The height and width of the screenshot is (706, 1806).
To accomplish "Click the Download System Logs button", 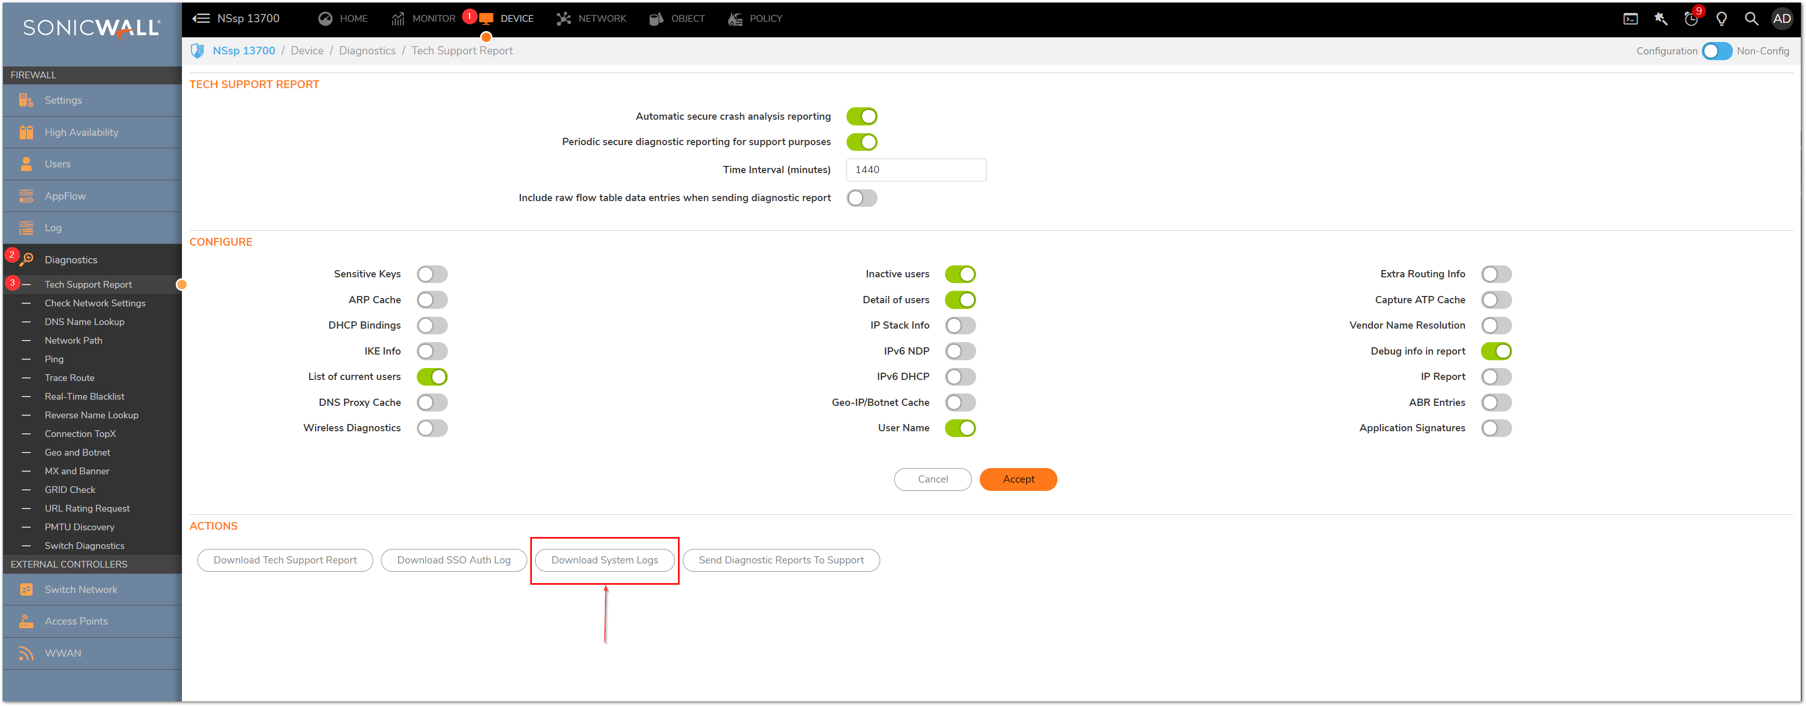I will click(x=604, y=560).
